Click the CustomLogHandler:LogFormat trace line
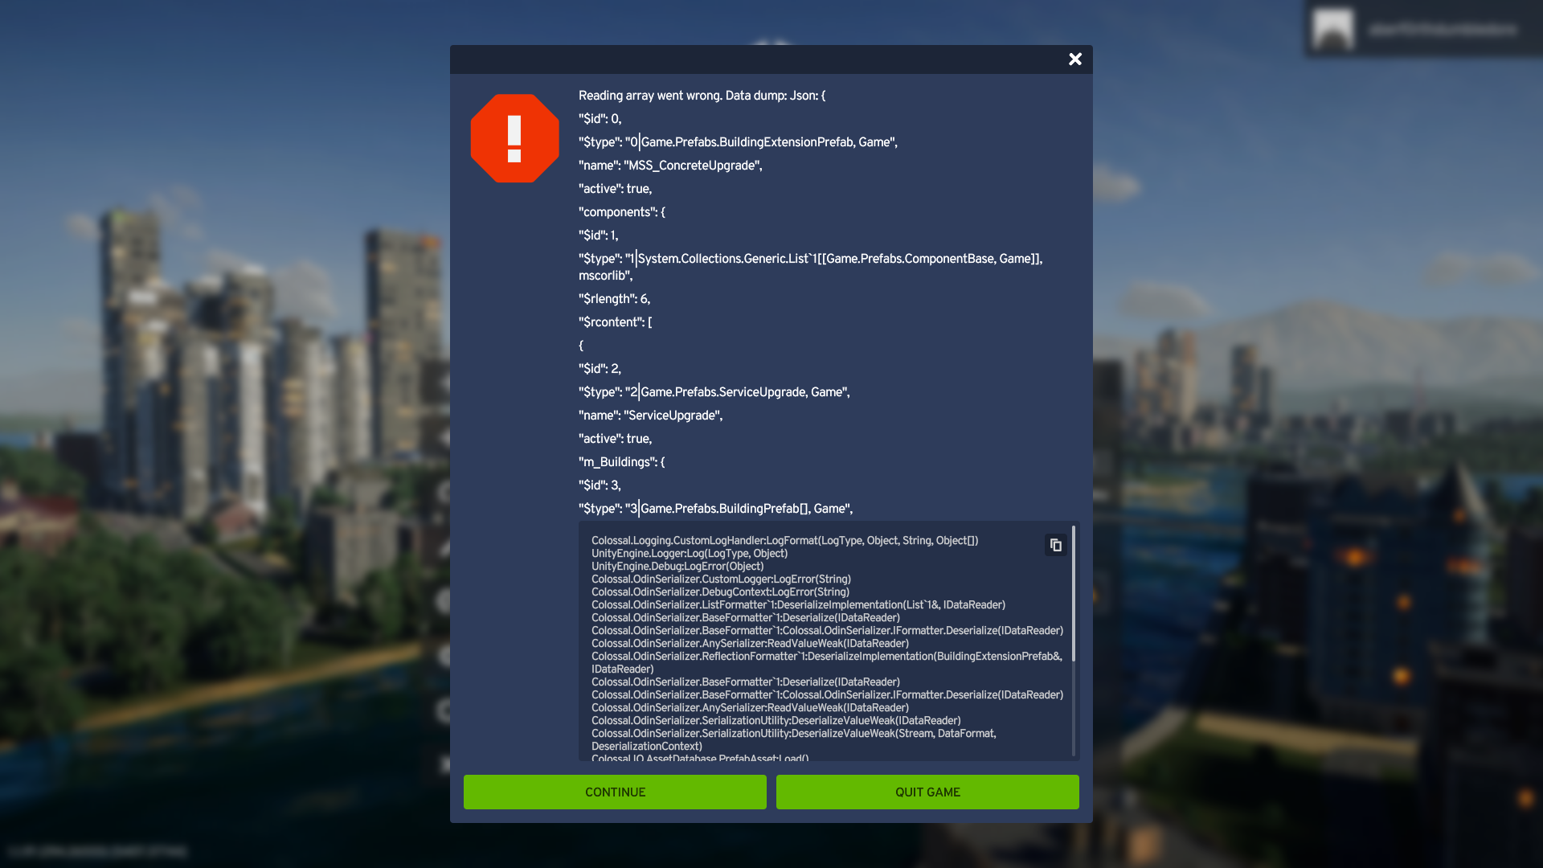The height and width of the screenshot is (868, 1543). point(784,541)
